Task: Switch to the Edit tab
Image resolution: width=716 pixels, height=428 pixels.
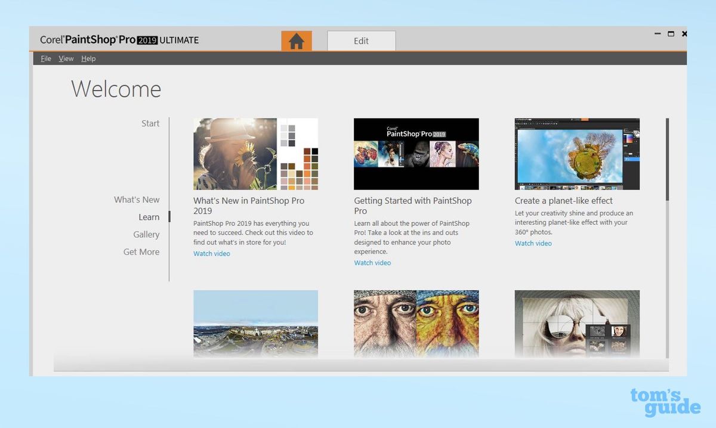Action: point(361,41)
